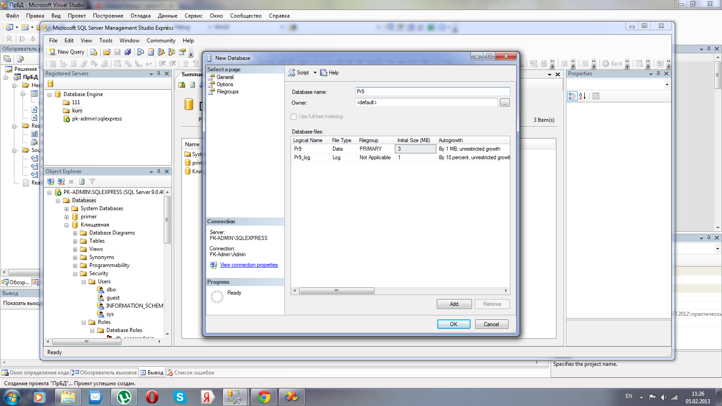The height and width of the screenshot is (406, 722).
Task: Click the New Query toolbar button
Action: pyautogui.click(x=67, y=52)
